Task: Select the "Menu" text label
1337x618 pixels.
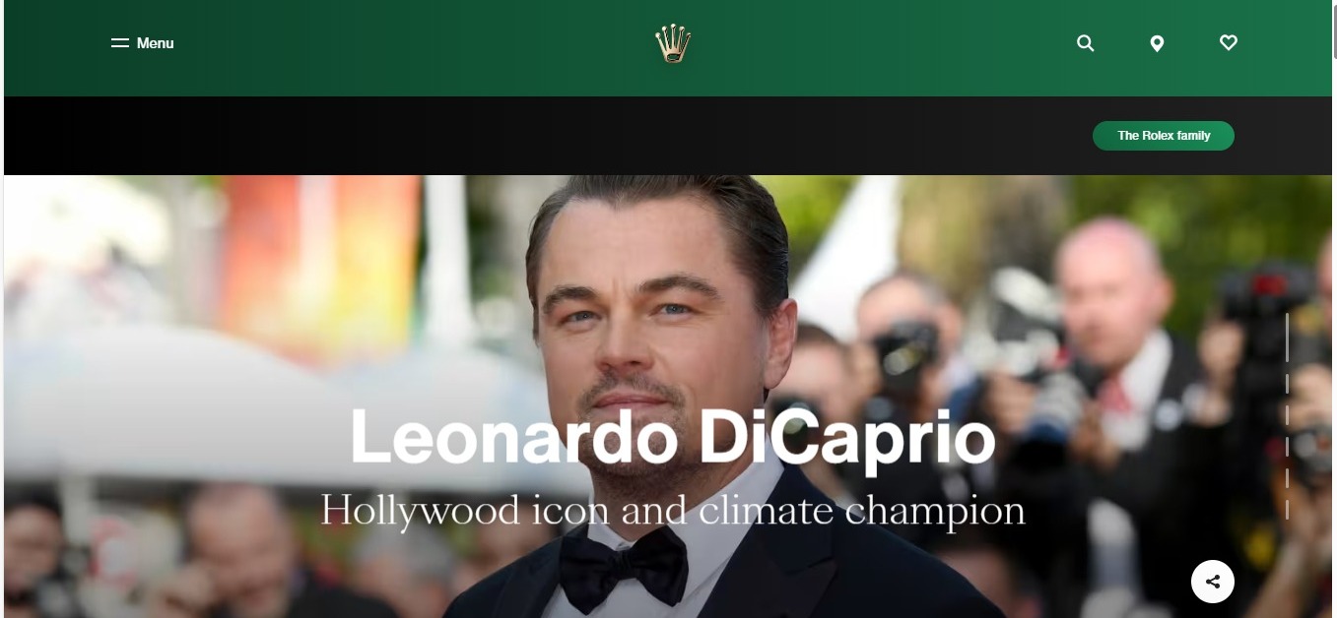Action: point(155,43)
